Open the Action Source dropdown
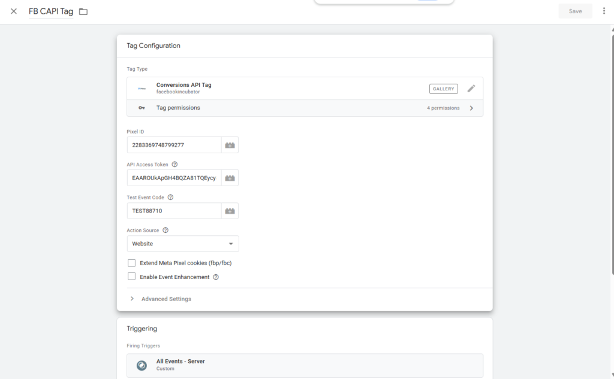This screenshot has width=614, height=379. (x=182, y=243)
